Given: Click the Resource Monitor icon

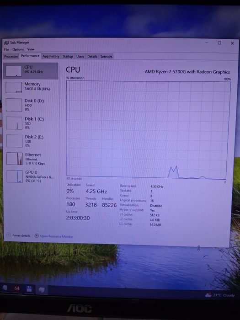Looking at the screenshot, I should 37,236.
